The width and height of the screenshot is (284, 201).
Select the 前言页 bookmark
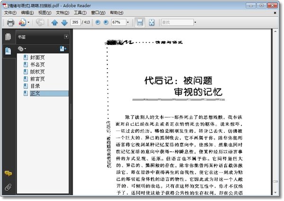click(37, 79)
